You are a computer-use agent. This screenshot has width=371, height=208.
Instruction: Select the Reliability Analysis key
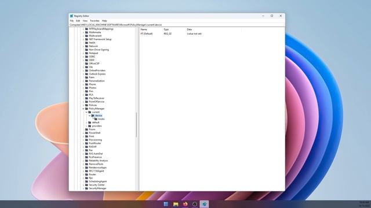tap(98, 161)
